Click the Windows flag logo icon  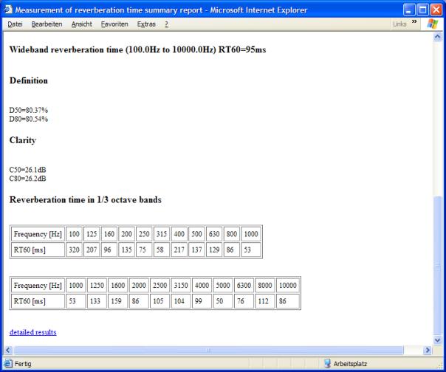click(x=433, y=24)
